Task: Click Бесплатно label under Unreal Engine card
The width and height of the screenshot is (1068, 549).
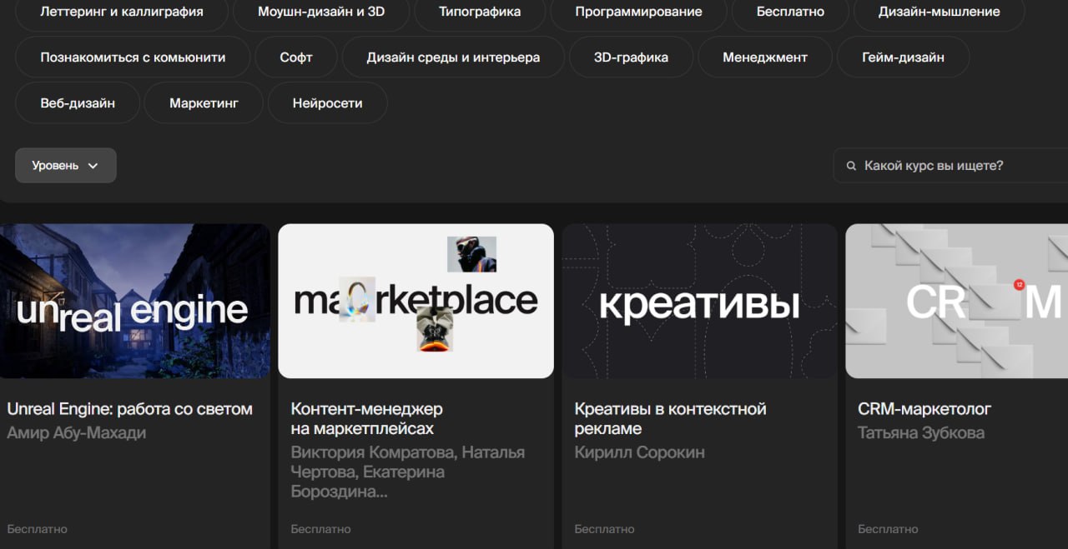Action: pos(37,529)
